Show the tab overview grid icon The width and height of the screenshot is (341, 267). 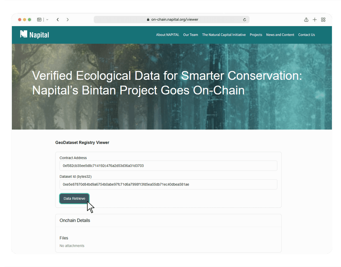[x=323, y=20]
